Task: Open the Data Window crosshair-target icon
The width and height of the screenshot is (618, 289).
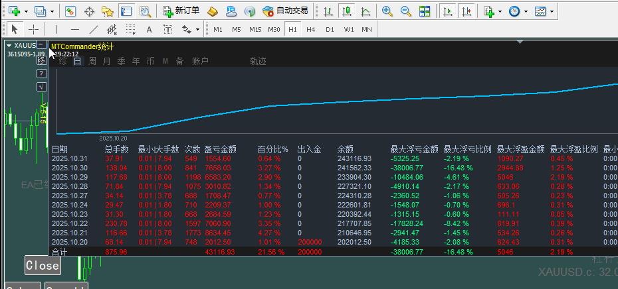Action: tap(90, 11)
